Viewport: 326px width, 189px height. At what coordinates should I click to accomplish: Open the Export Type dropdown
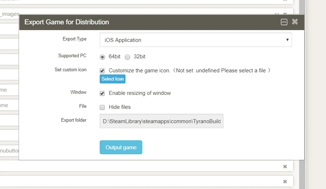pos(196,40)
